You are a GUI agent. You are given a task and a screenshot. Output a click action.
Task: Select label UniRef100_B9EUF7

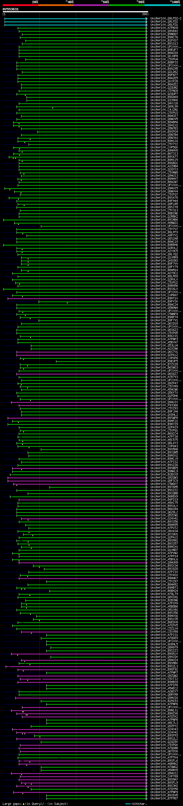pos(164,50)
